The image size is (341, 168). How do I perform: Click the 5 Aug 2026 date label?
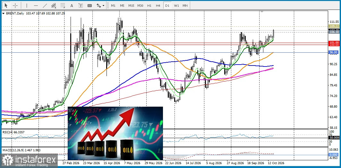click(x=214, y=163)
